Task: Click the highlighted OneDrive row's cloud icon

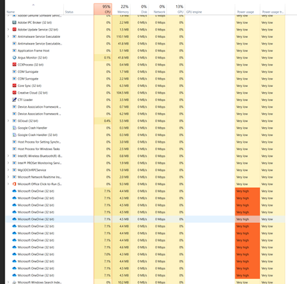Action: (14, 219)
